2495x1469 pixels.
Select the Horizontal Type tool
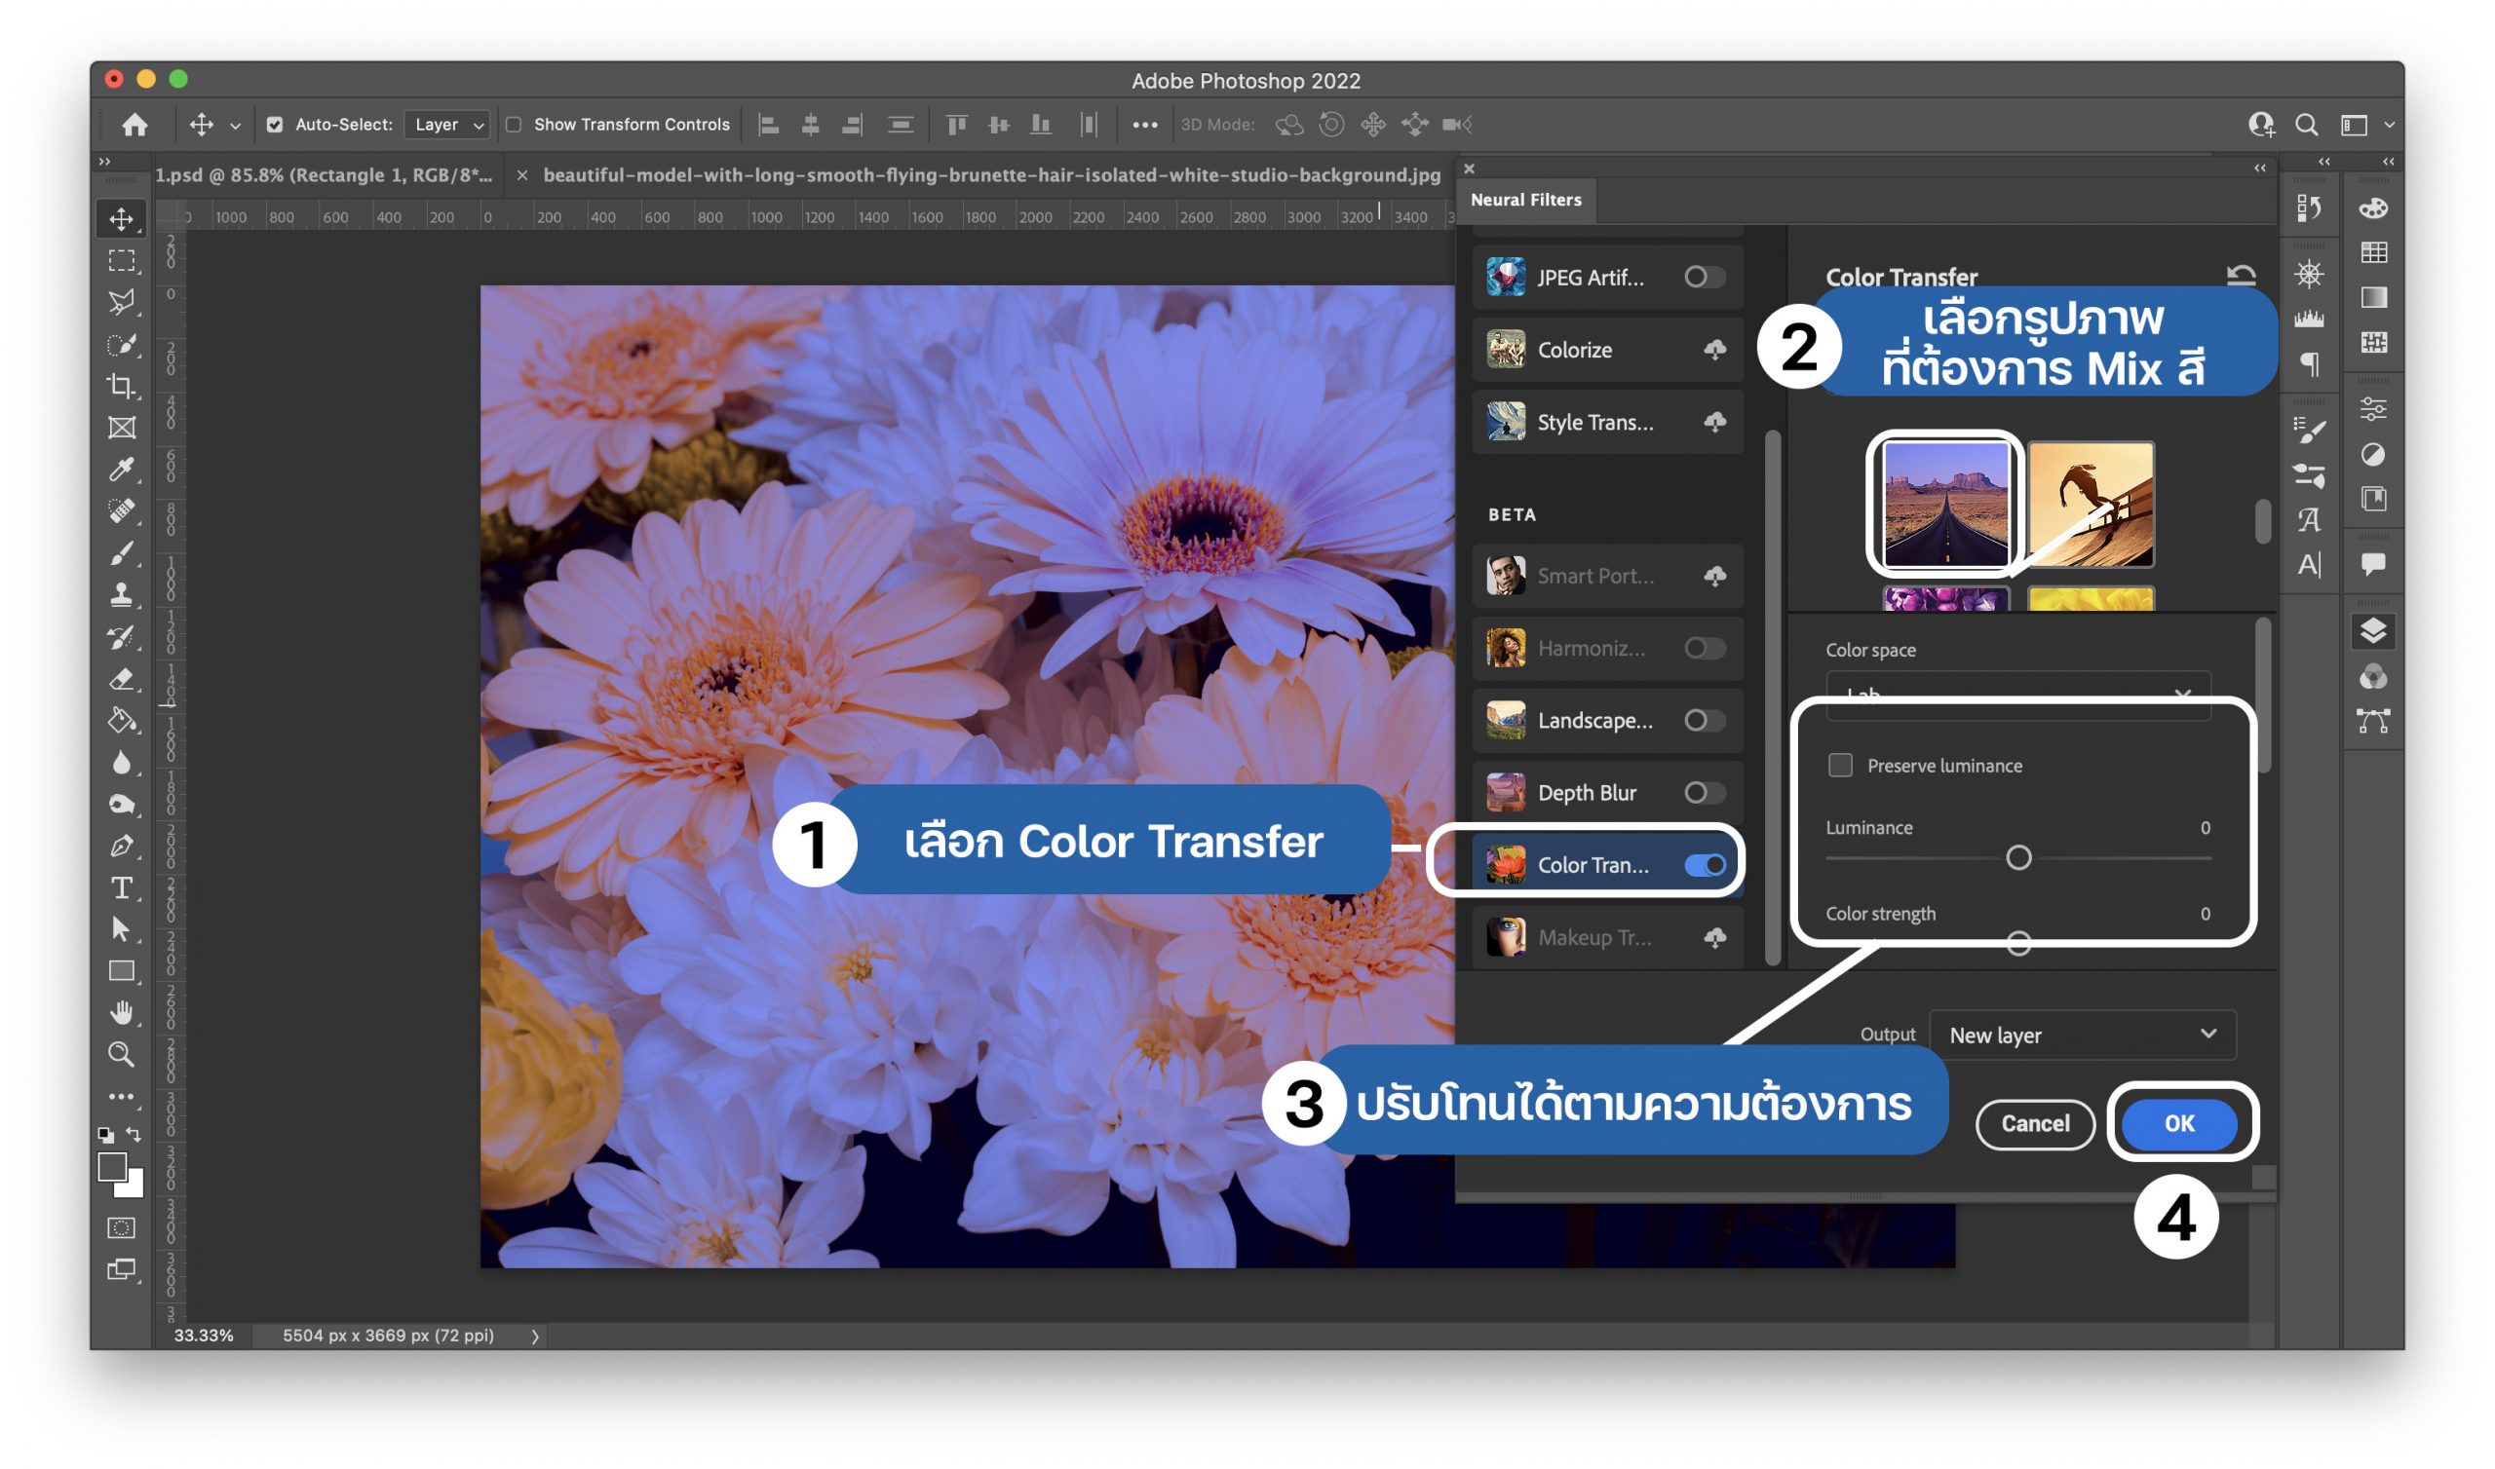[121, 888]
